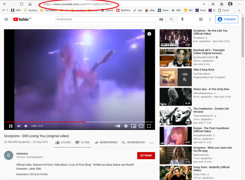This screenshot has width=245, height=180.
Task: Mute the video volume
Action: tap(26, 126)
